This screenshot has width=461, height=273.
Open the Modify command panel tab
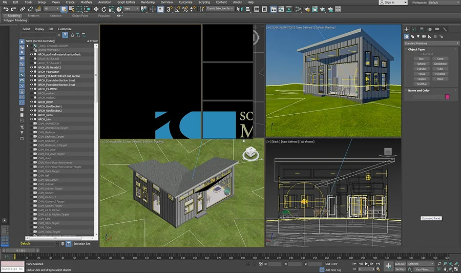(414, 29)
